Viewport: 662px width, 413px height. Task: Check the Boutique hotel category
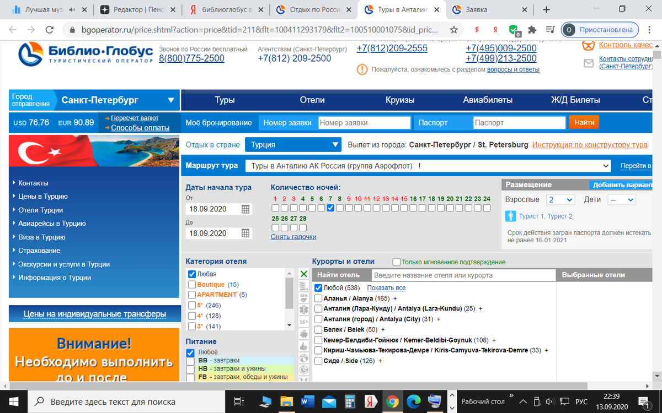pos(192,285)
